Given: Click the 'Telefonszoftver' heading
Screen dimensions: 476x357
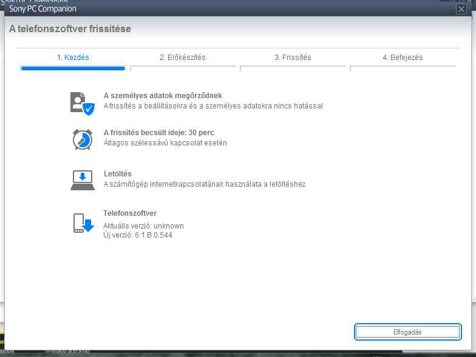Looking at the screenshot, I should tap(130, 213).
